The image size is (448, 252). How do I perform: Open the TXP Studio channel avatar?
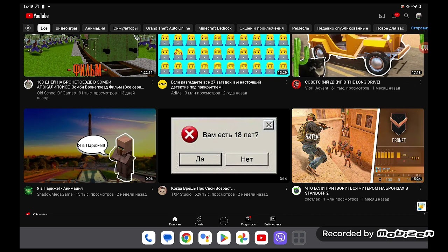coord(162,190)
